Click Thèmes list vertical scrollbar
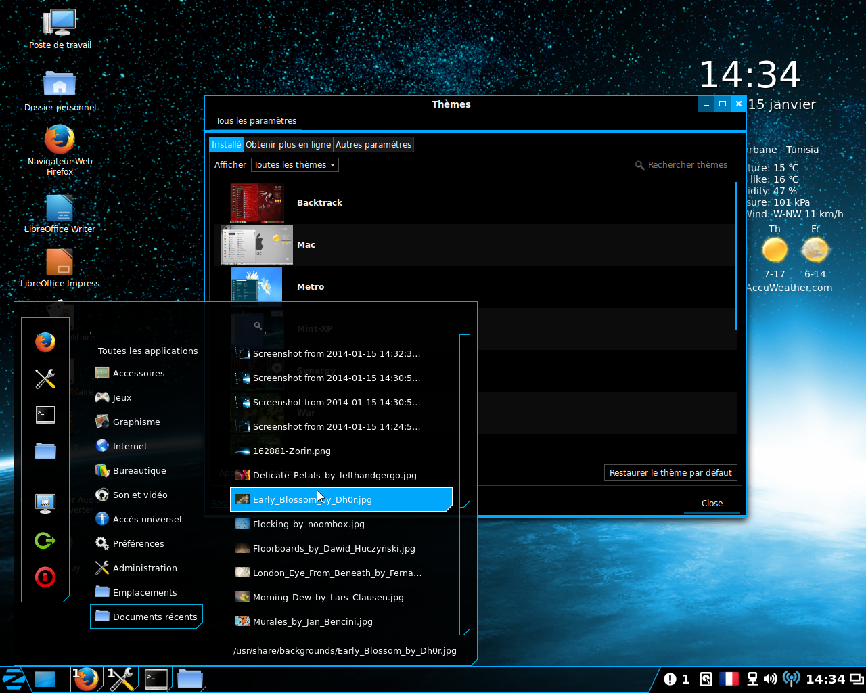The height and width of the screenshot is (693, 866). 735,256
